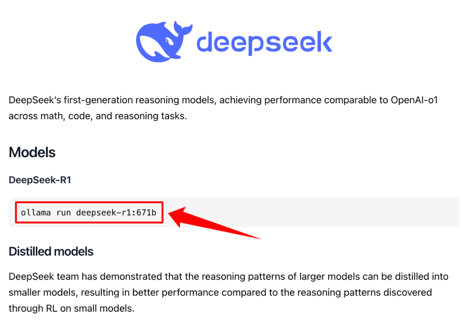469x326 pixels.
Task: Click the DeepSeek whale logo
Action: pos(164,42)
